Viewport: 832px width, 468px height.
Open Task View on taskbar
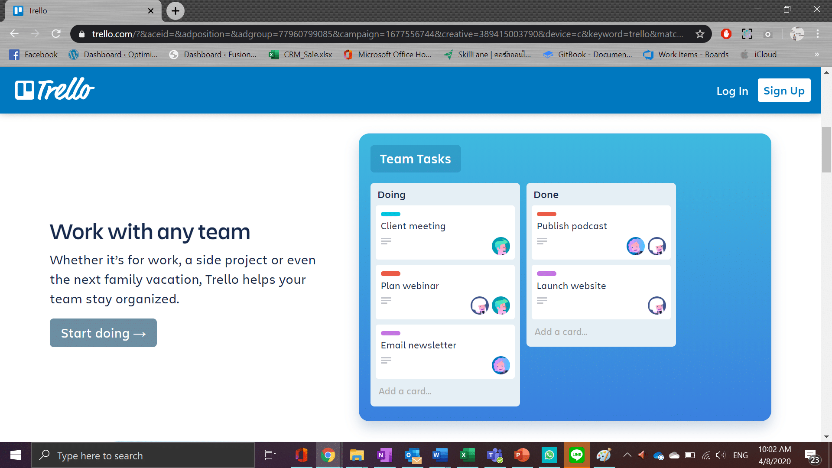270,455
